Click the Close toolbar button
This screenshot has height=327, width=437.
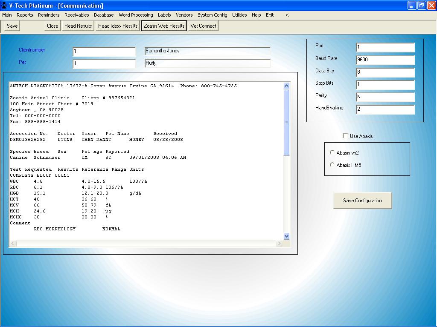pyautogui.click(x=52, y=26)
